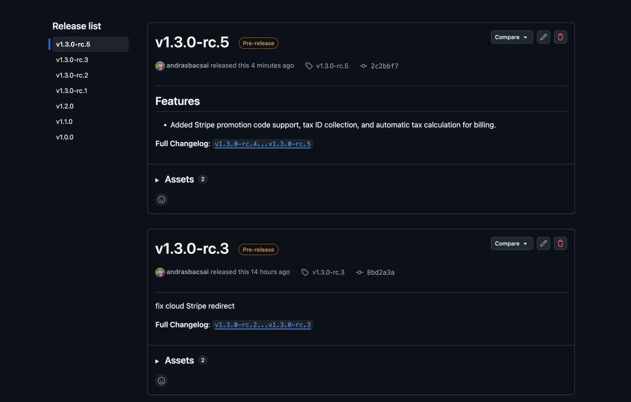Viewport: 631px width, 402px height.
Task: Open changelog link v1.3.0-rc.2...v1.3.0-rc.3
Action: [263, 325]
